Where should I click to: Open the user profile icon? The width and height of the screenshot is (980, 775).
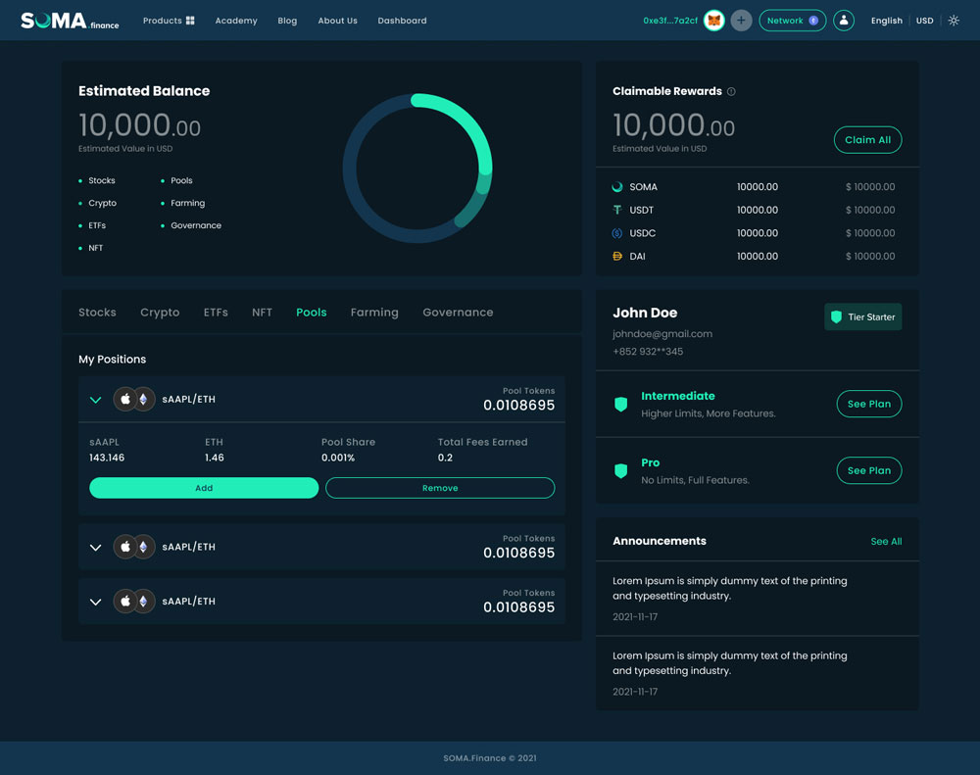coord(844,21)
